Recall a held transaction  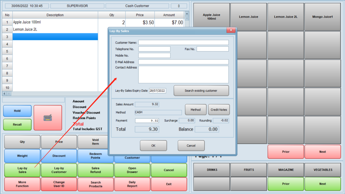click(17, 125)
